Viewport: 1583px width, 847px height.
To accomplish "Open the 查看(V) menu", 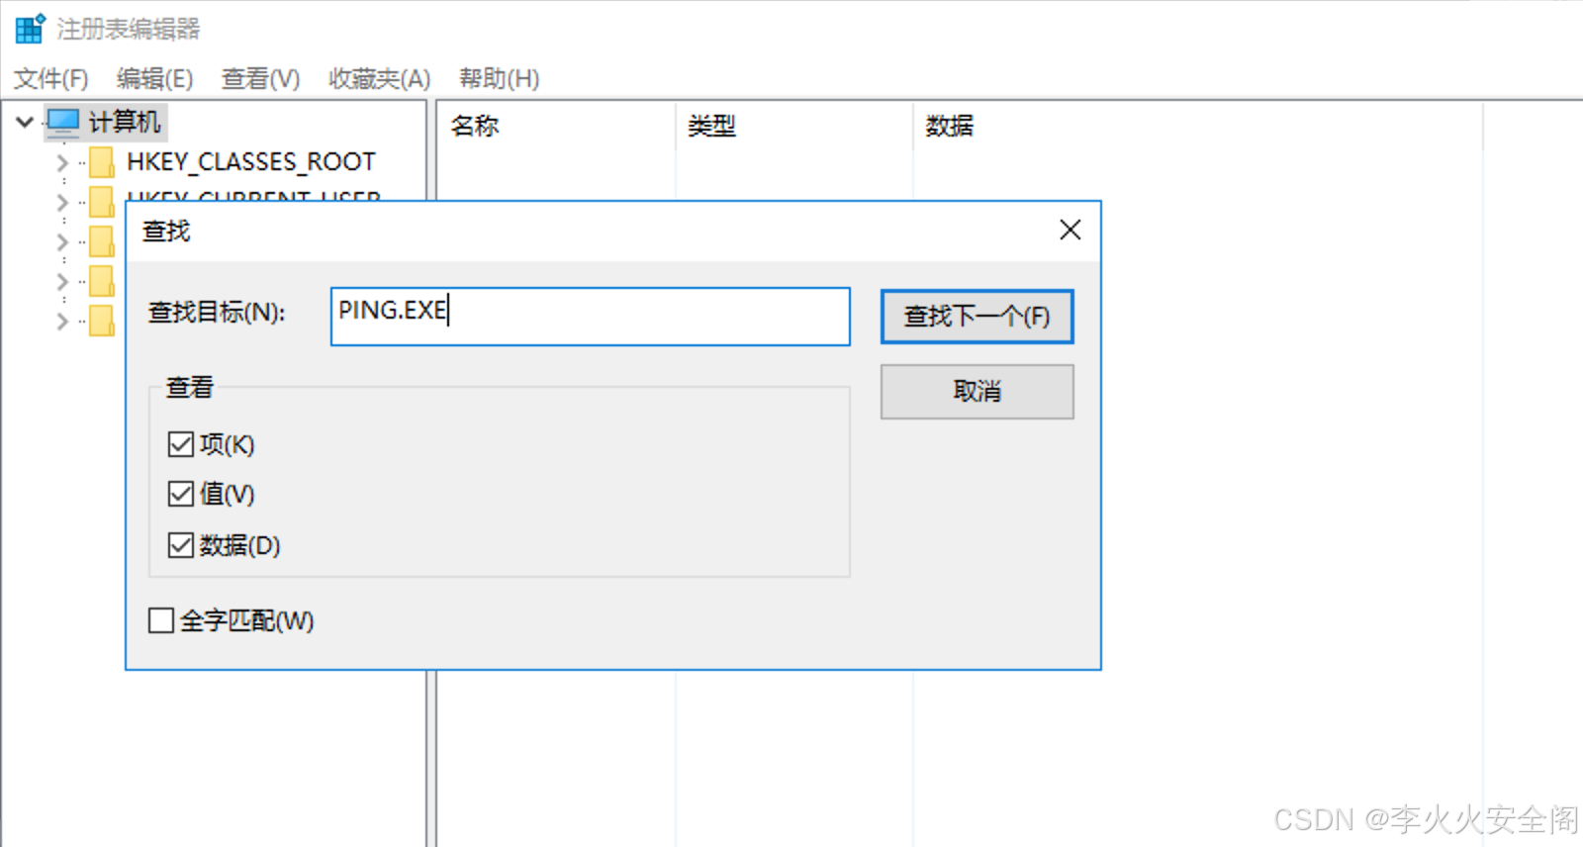I will [260, 79].
